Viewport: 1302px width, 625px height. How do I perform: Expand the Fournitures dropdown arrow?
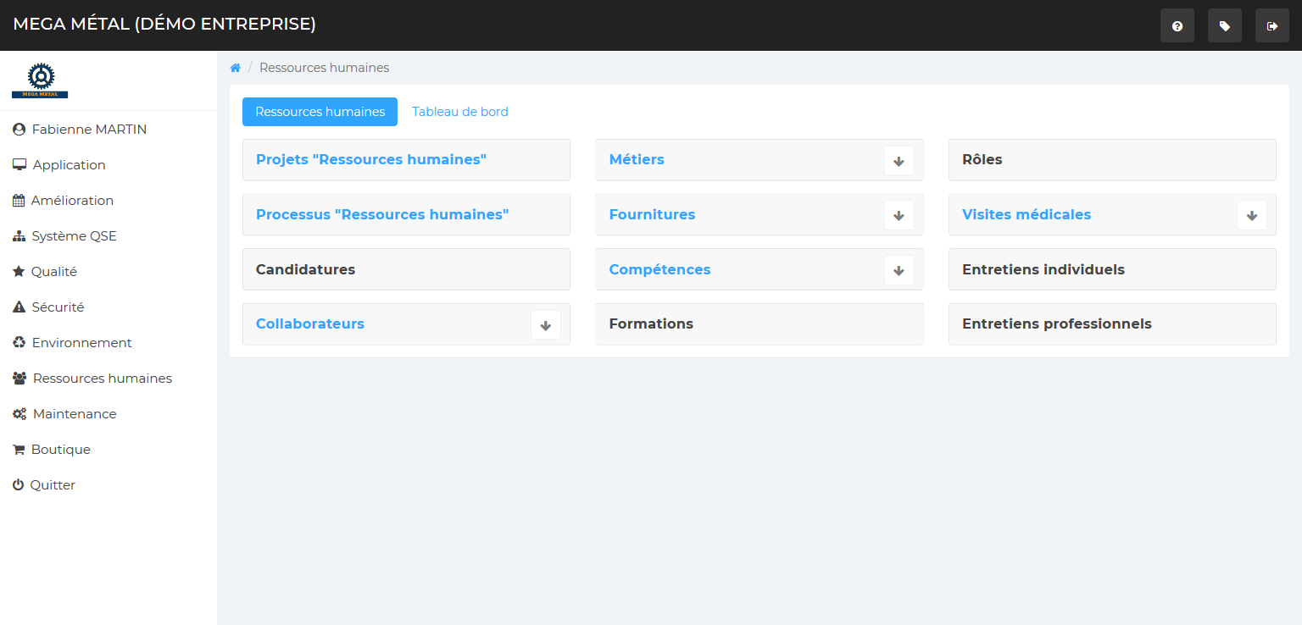click(899, 215)
